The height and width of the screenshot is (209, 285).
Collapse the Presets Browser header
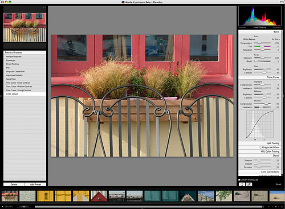(x=25, y=52)
